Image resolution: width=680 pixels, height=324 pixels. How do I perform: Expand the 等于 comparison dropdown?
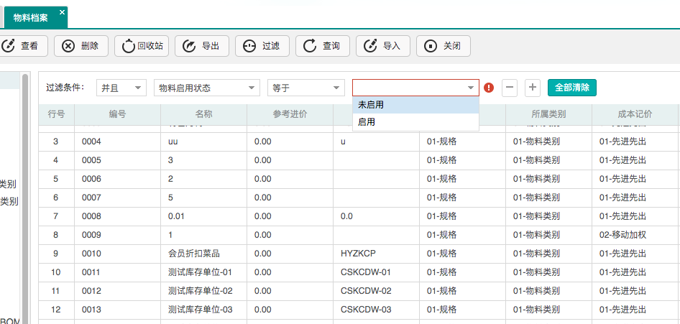pyautogui.click(x=306, y=88)
